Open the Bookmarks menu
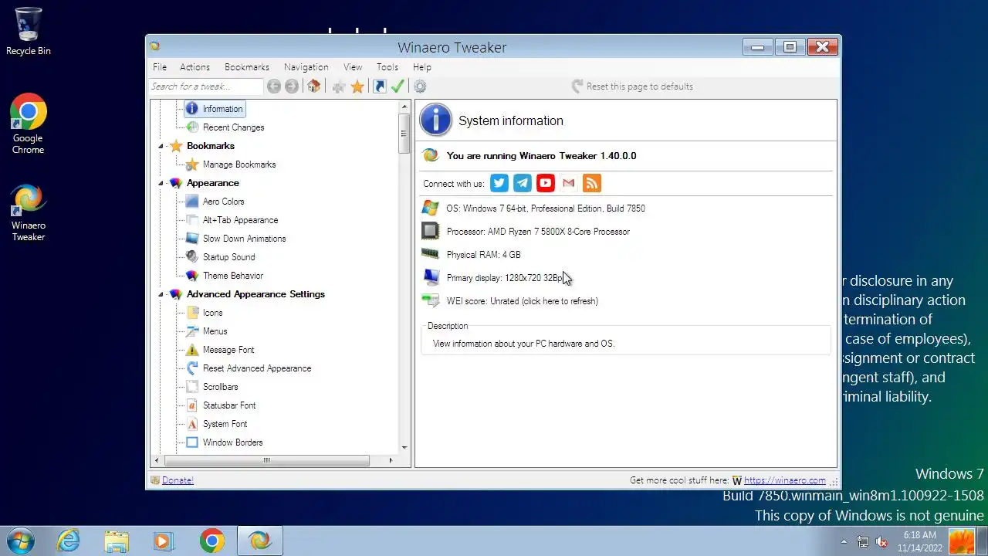The image size is (988, 556). 247,67
